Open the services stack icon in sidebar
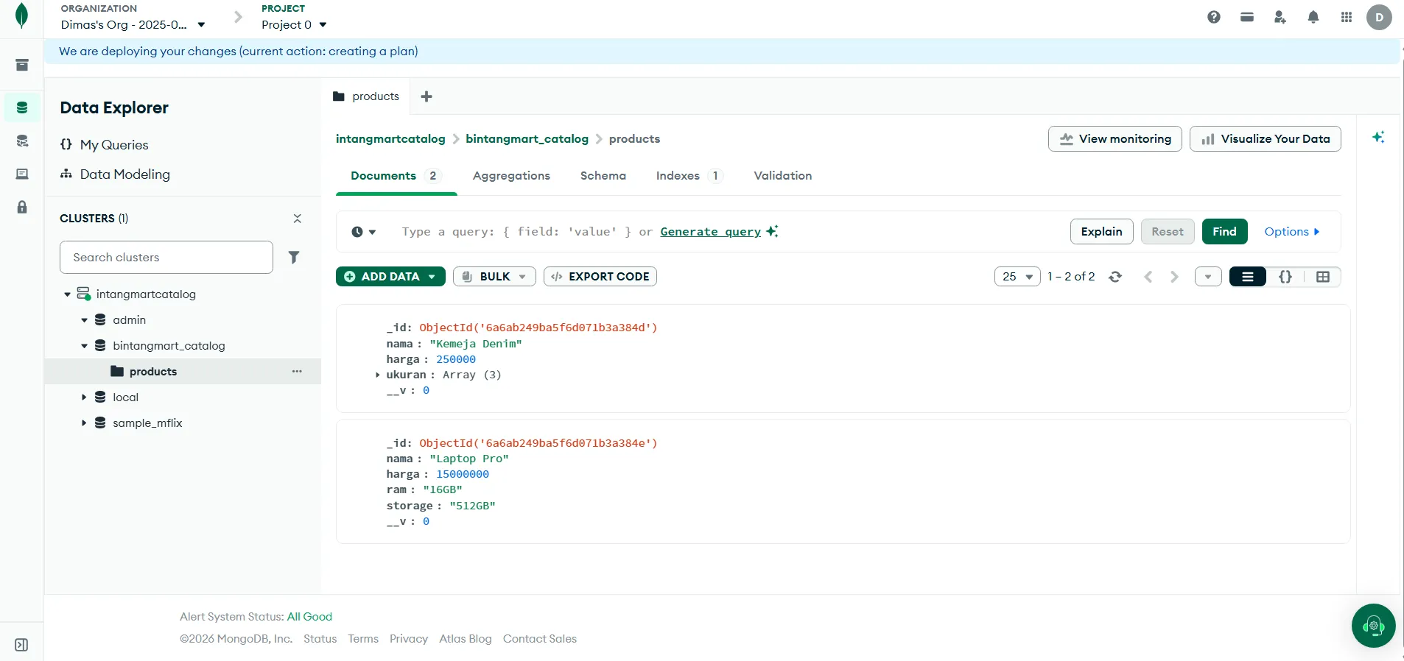Screen dimensions: 1404x661 (22, 141)
